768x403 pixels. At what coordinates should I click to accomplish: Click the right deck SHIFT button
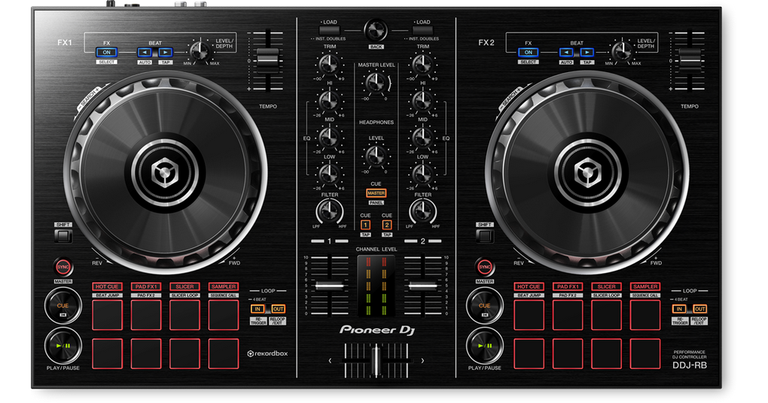(x=484, y=236)
